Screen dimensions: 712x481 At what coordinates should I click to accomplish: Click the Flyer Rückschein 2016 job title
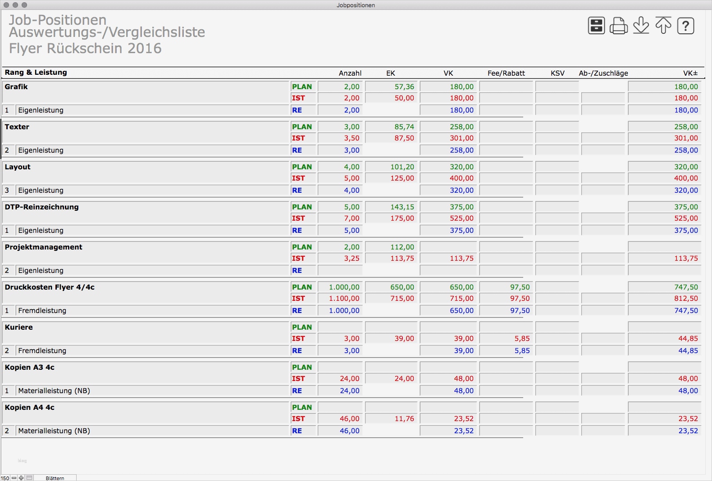pyautogui.click(x=85, y=48)
